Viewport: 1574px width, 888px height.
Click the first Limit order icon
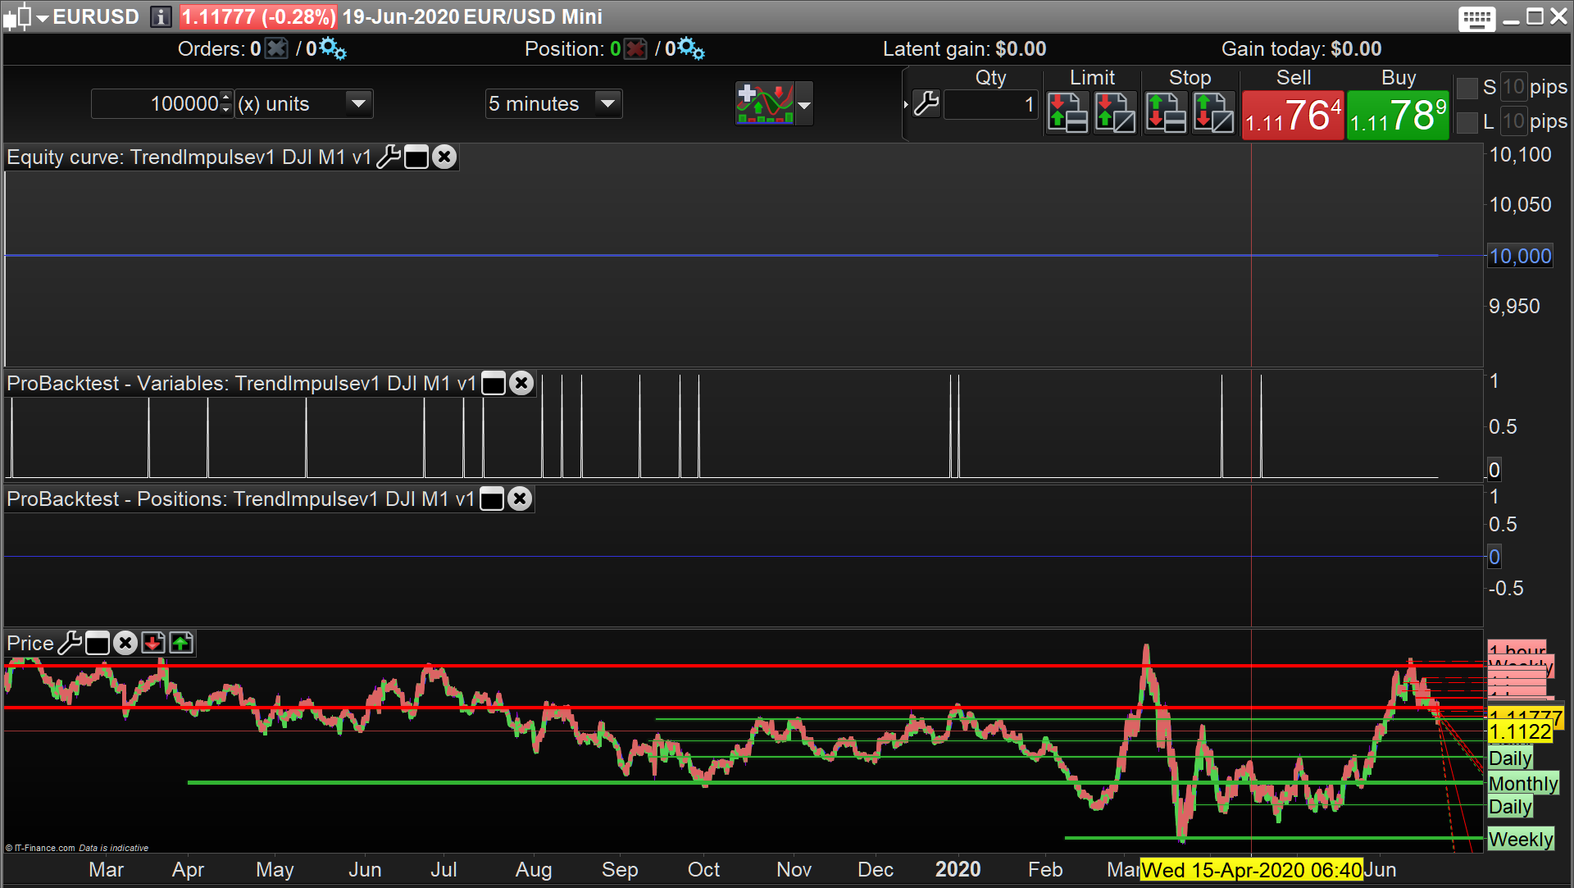(x=1067, y=112)
